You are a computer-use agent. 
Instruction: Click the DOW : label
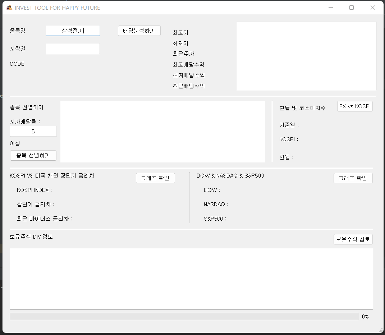[212, 190]
